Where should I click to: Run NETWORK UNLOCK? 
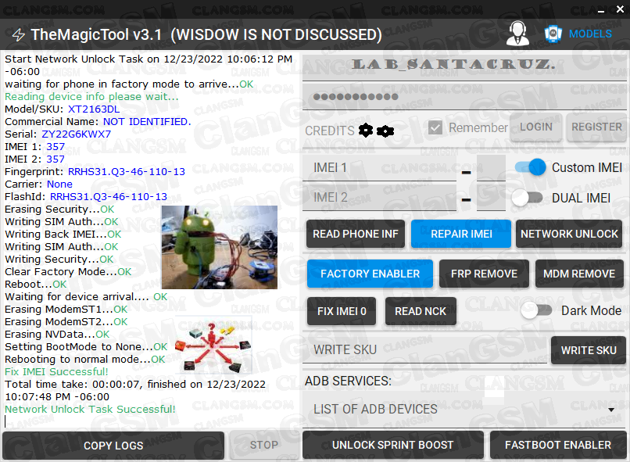coord(569,234)
